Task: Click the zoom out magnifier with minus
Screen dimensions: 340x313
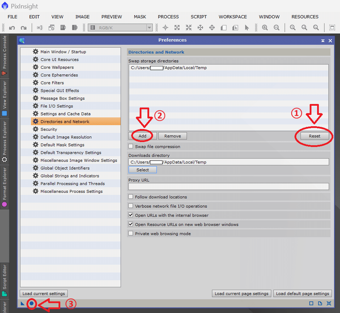Action: point(277,28)
